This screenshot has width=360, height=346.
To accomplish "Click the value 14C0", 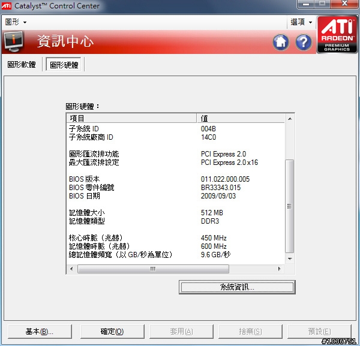I will (208, 137).
